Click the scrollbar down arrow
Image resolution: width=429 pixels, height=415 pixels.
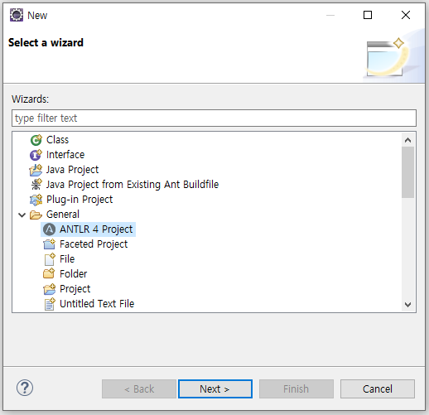point(407,305)
